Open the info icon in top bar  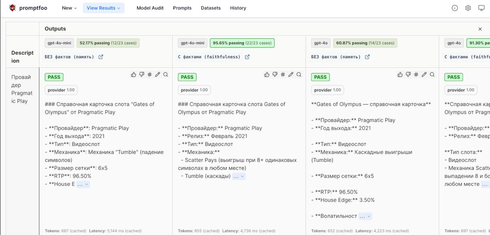pos(455,8)
